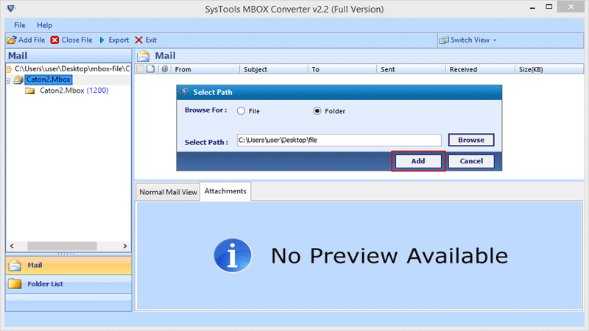
Task: Click the open-folder icon beside Caton2.Mbox root
Action: tap(18, 79)
